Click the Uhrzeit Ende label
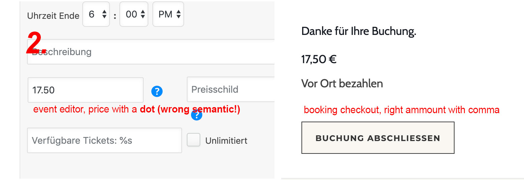The image size is (524, 180). (53, 16)
